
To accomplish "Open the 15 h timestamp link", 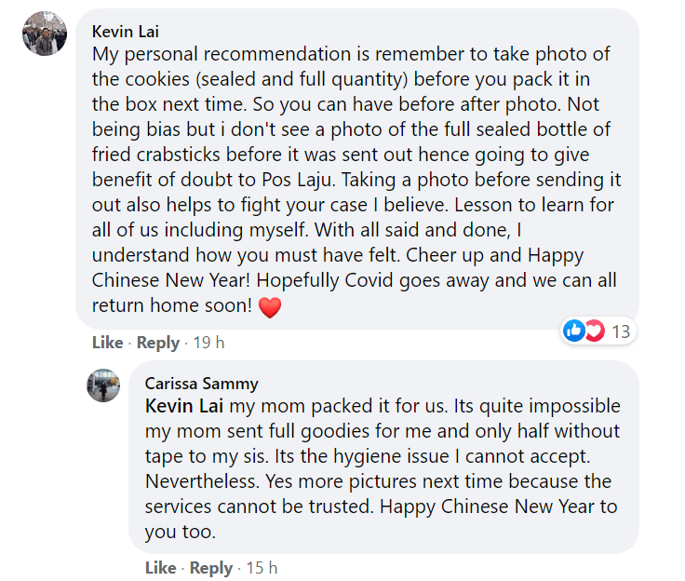I will [x=262, y=567].
